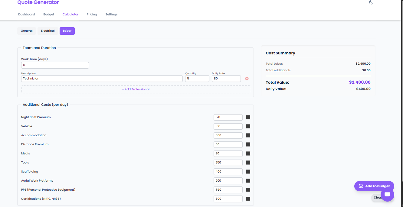Click the Team and Duration heading
The width and height of the screenshot is (403, 207).
pos(39,48)
